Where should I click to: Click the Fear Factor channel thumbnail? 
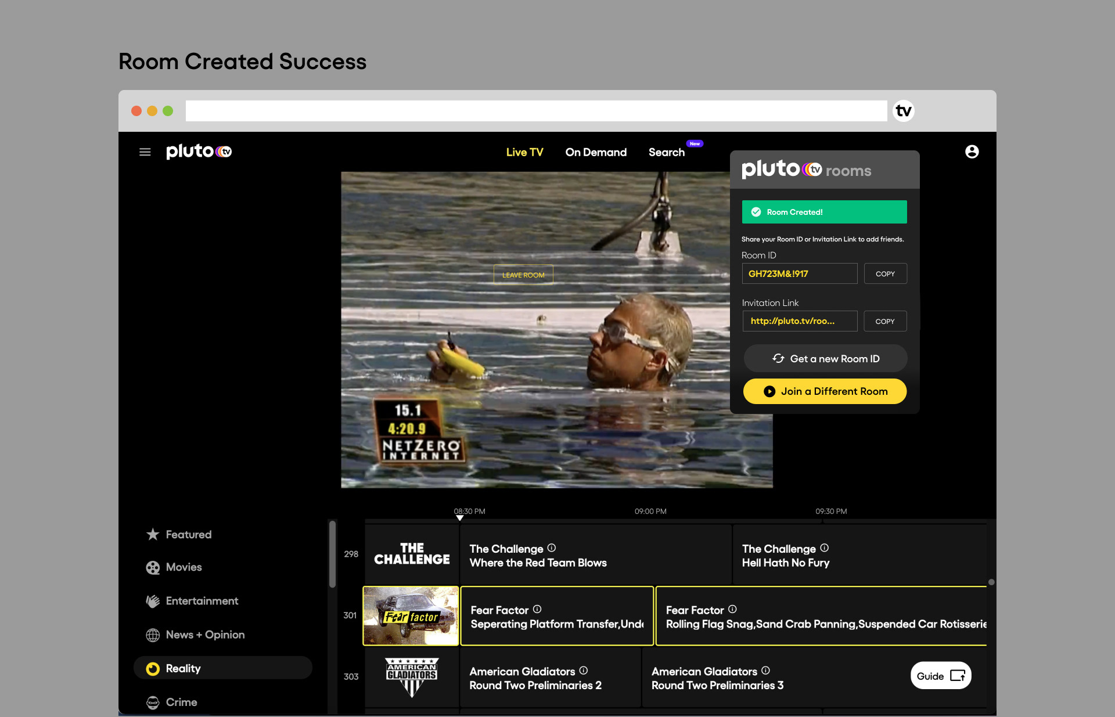coord(411,616)
